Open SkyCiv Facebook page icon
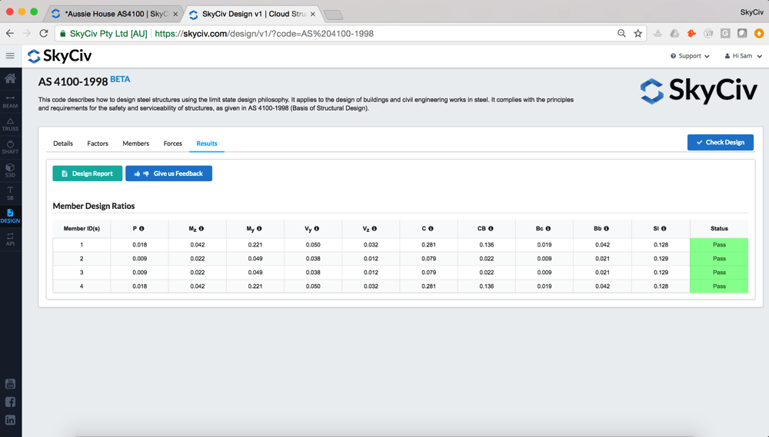 (11, 402)
